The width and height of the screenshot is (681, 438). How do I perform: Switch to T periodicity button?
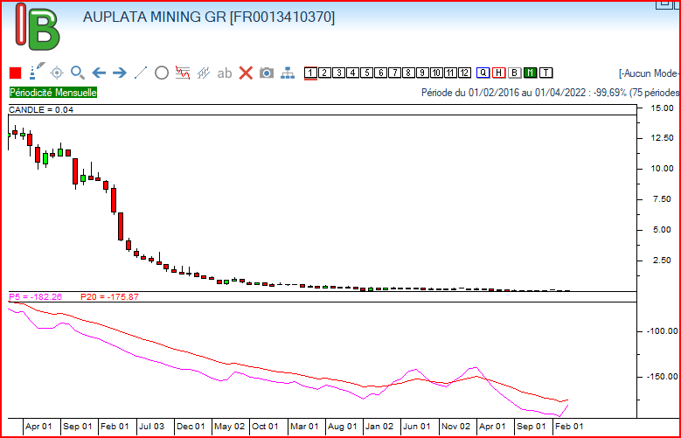click(545, 73)
